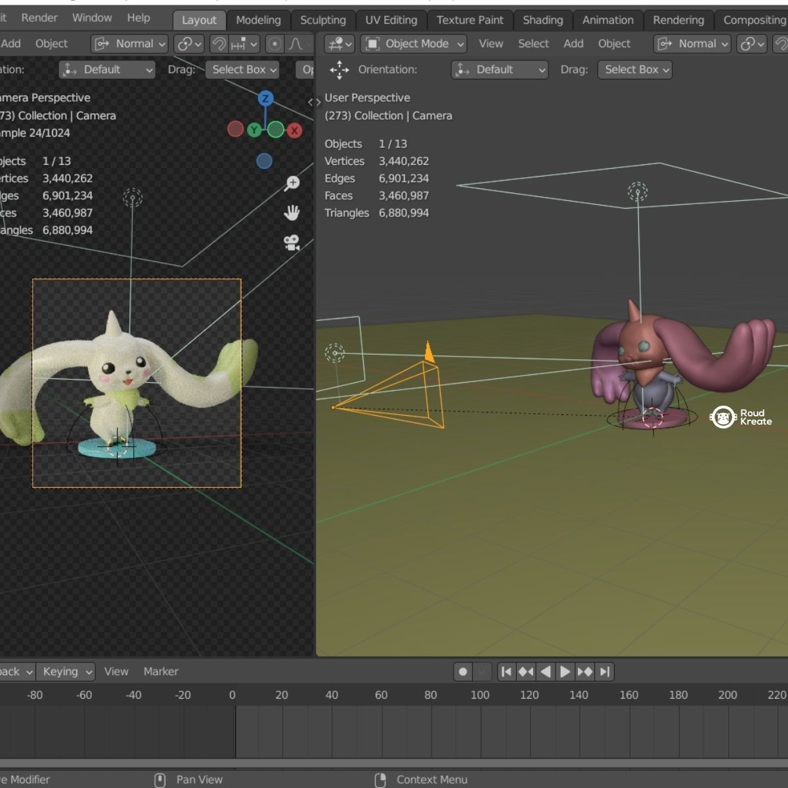The image size is (788, 788).
Task: Open left viewport transform orientation Normal dropdown
Action: (x=129, y=44)
